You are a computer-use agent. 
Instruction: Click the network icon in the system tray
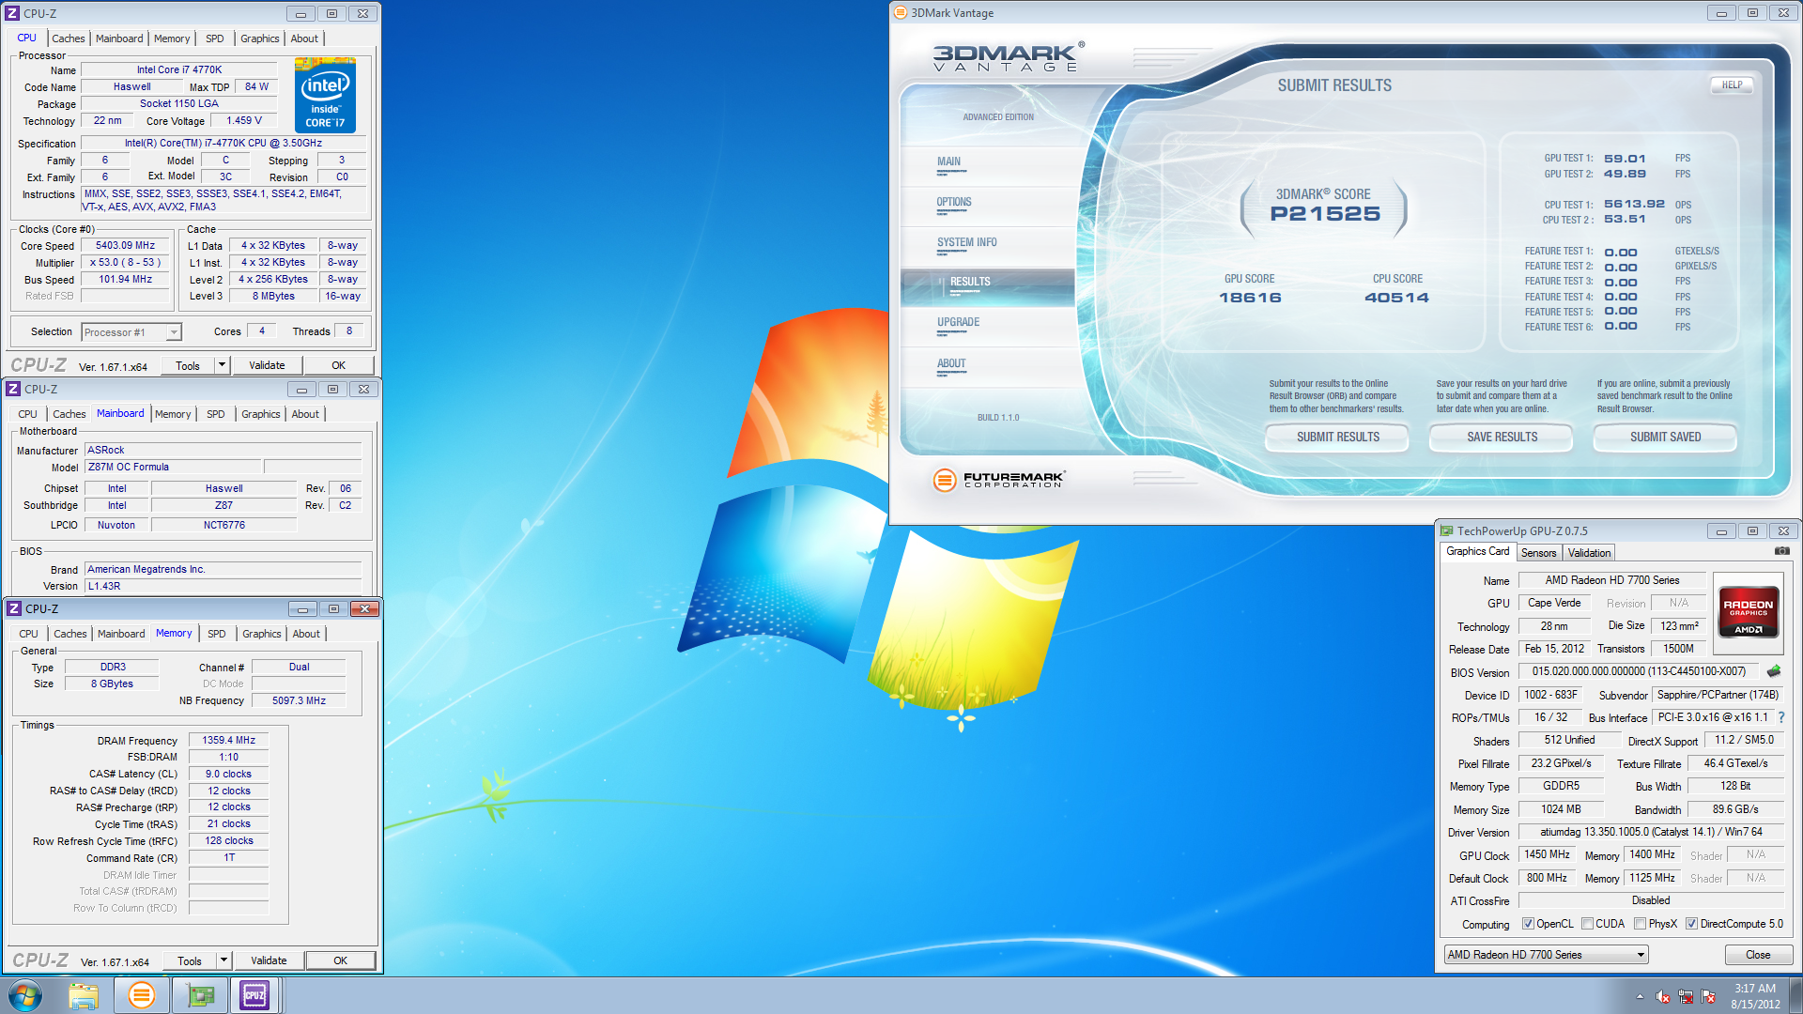(x=1686, y=996)
